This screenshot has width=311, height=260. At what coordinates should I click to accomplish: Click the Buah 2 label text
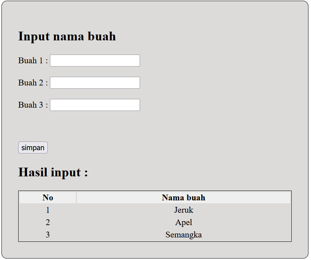(32, 83)
